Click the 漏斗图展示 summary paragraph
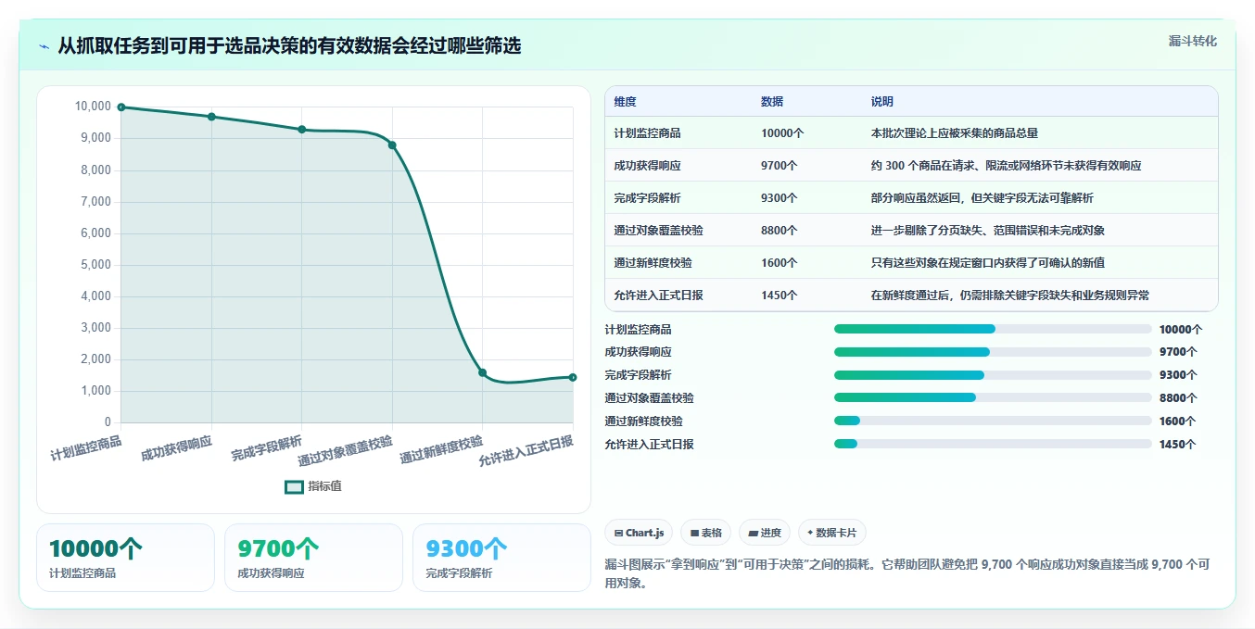 pyautogui.click(x=909, y=573)
